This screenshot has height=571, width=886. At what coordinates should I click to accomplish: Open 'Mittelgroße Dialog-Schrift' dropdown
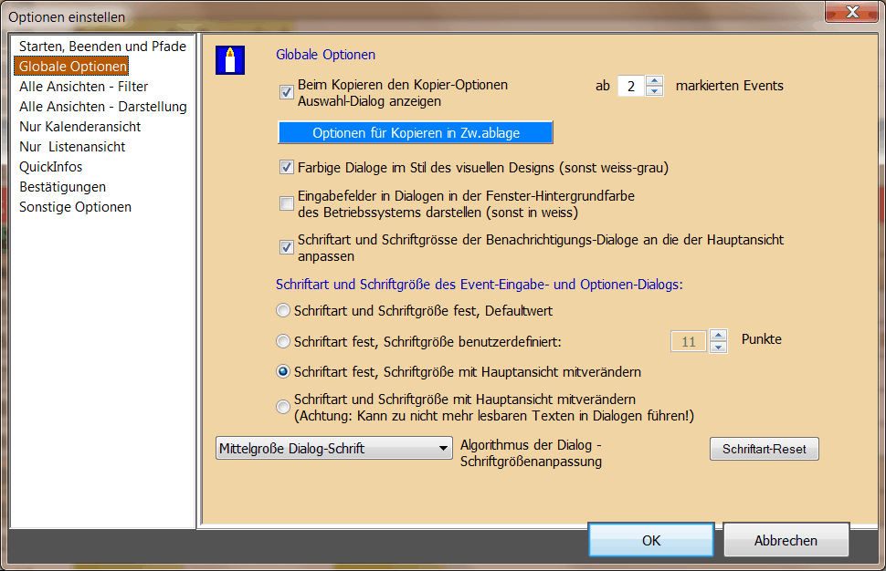click(334, 449)
